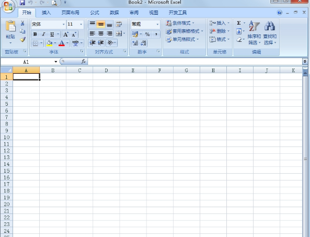The height and width of the screenshot is (237, 310).
Task: Increase the cell indent
Action: (x=101, y=43)
